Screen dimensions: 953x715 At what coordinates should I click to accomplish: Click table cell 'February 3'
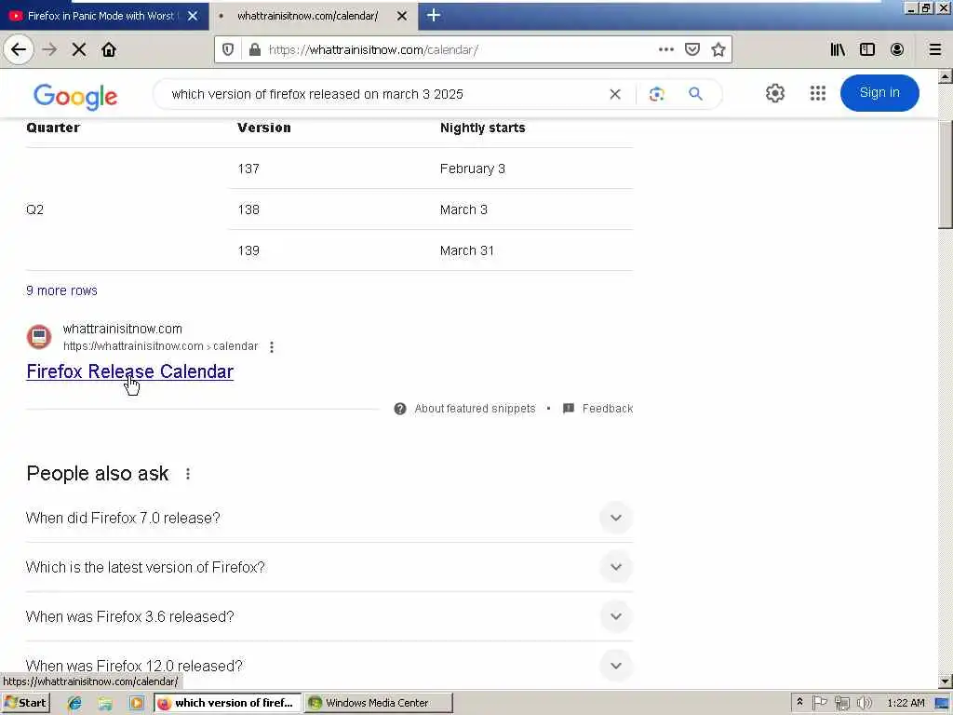click(x=472, y=169)
